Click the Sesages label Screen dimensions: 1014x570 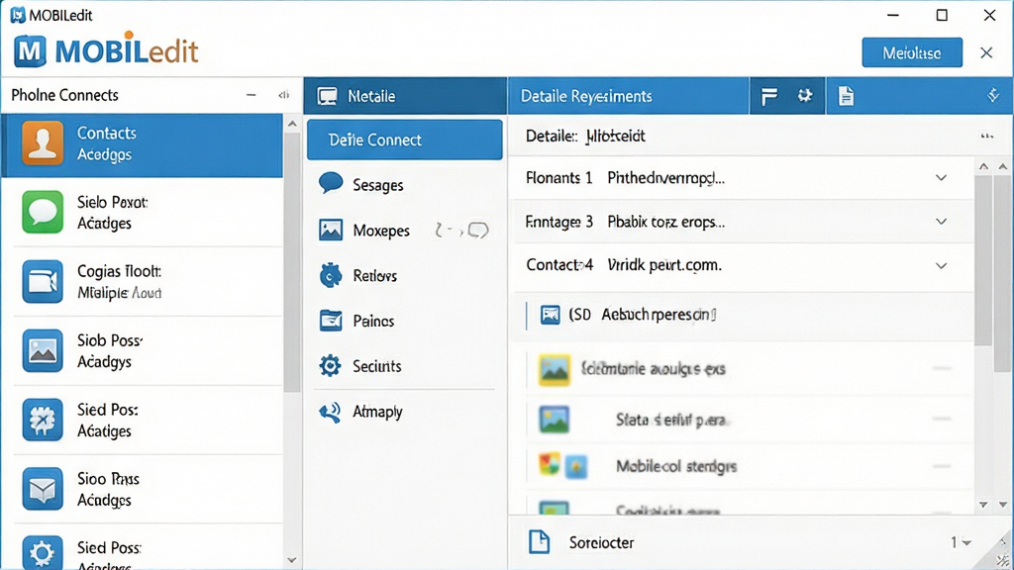pos(377,185)
